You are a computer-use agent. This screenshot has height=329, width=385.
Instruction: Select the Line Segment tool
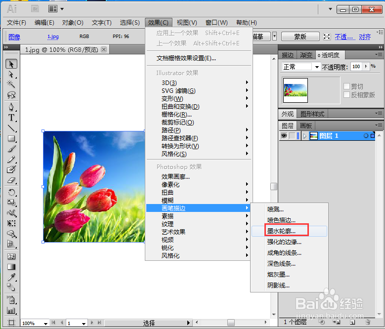11,128
